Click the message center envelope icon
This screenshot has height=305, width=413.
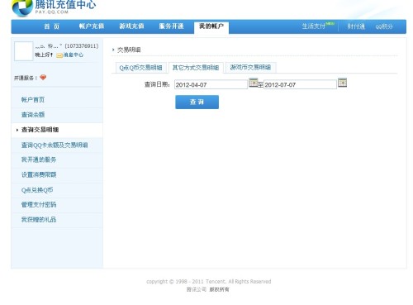click(x=59, y=55)
